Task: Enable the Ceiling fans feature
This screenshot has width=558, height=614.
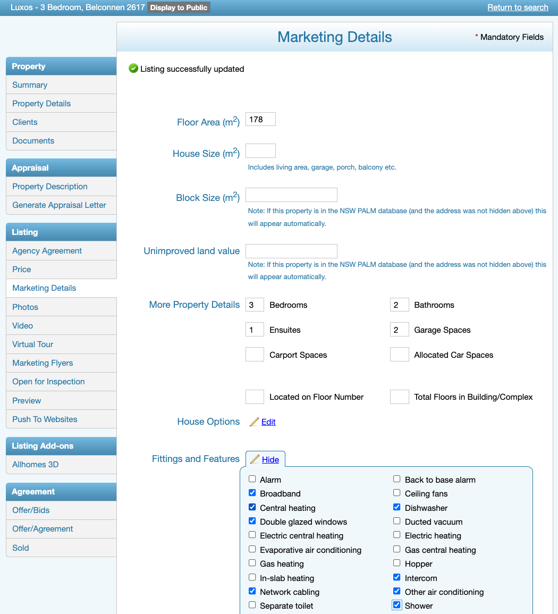Action: tap(396, 492)
